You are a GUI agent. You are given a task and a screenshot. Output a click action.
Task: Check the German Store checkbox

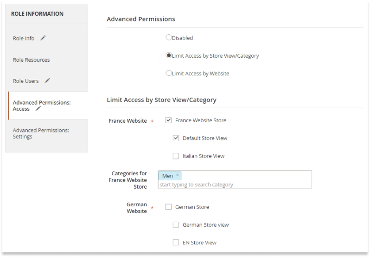pos(168,207)
